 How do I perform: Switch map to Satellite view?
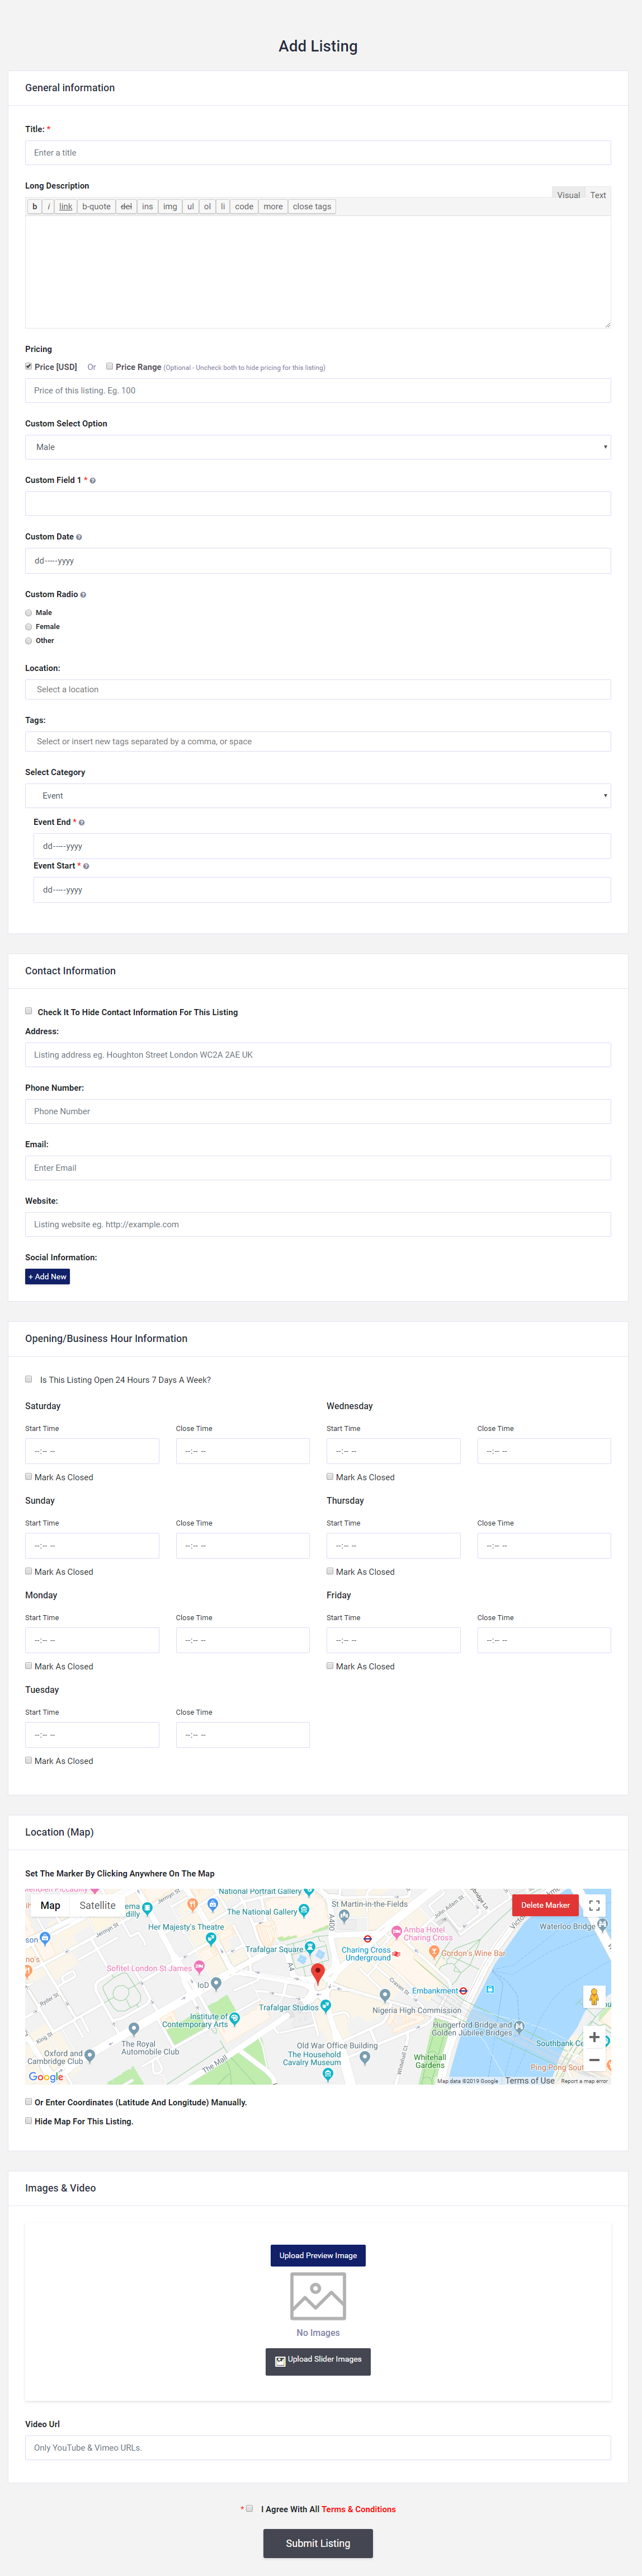[x=97, y=1905]
